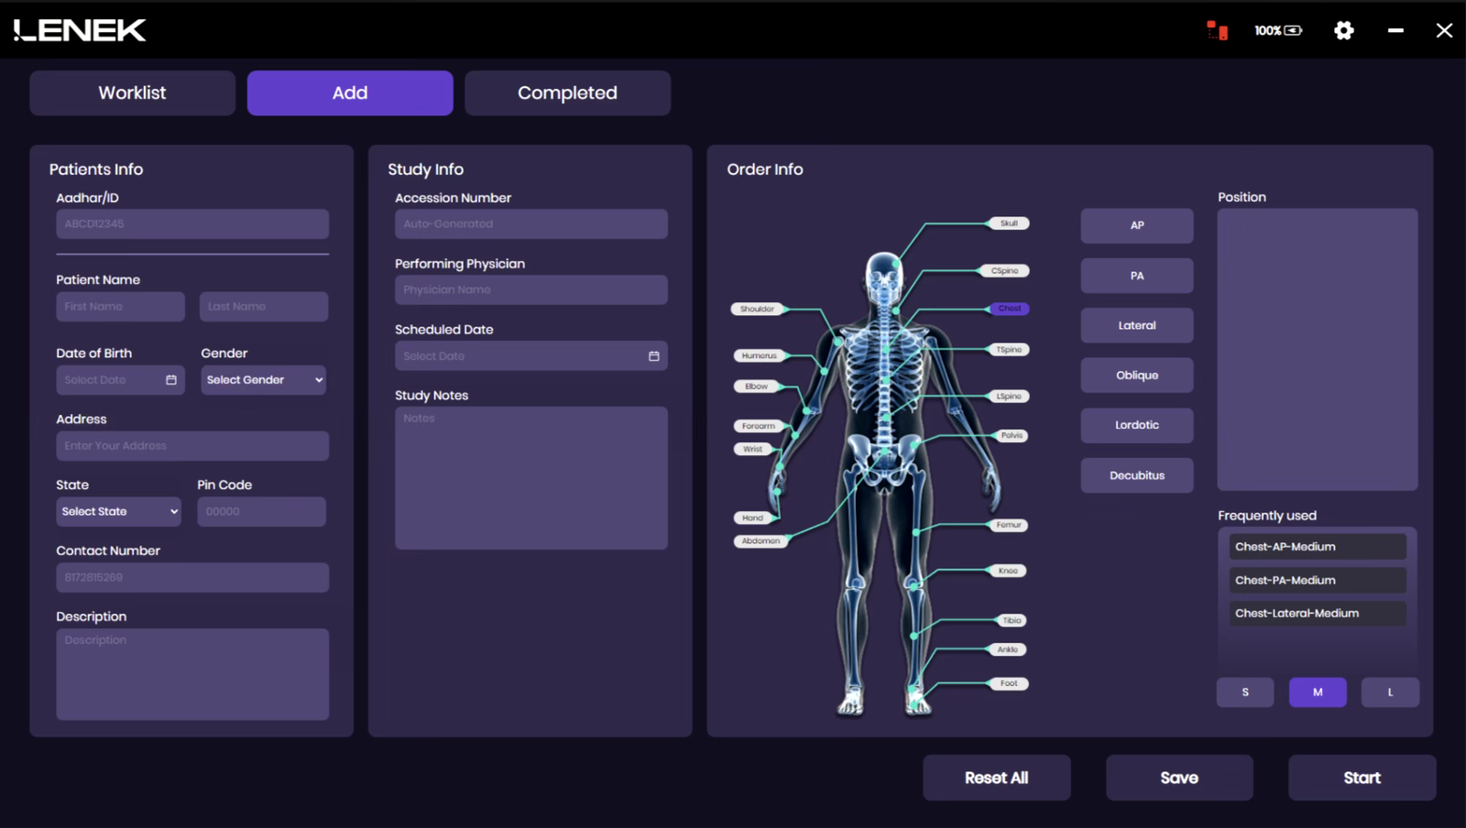Screen dimensions: 1466x828
Task: Click the Aadhar/ID input field
Action: coord(192,224)
